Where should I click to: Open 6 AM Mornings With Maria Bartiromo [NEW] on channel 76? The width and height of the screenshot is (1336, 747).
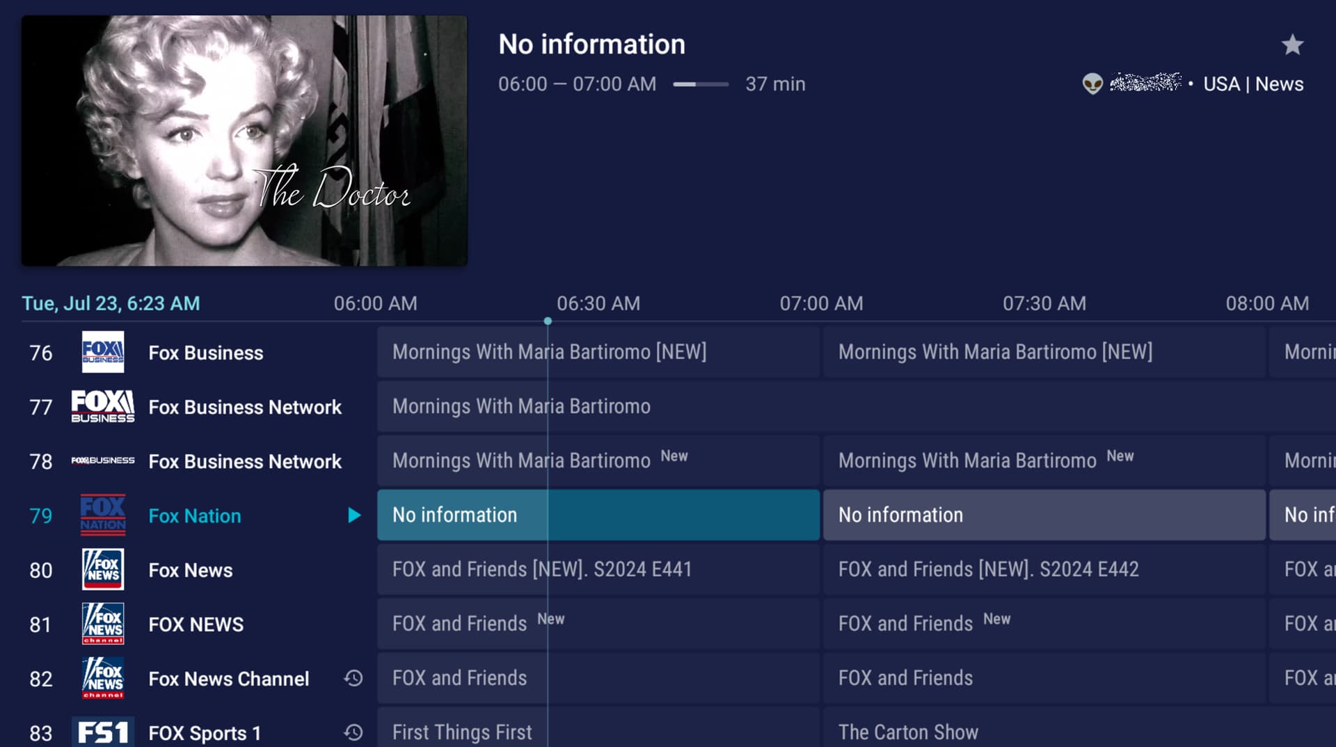(598, 352)
